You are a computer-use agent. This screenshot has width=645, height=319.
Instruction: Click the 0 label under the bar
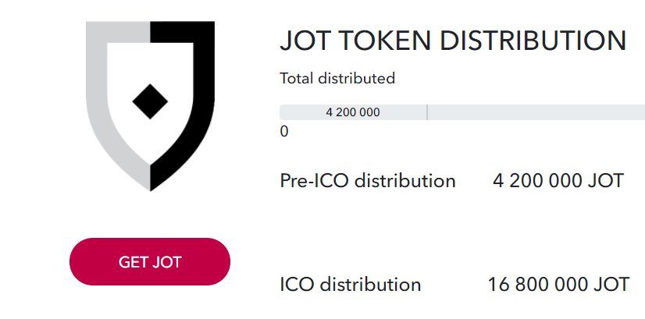(x=284, y=132)
